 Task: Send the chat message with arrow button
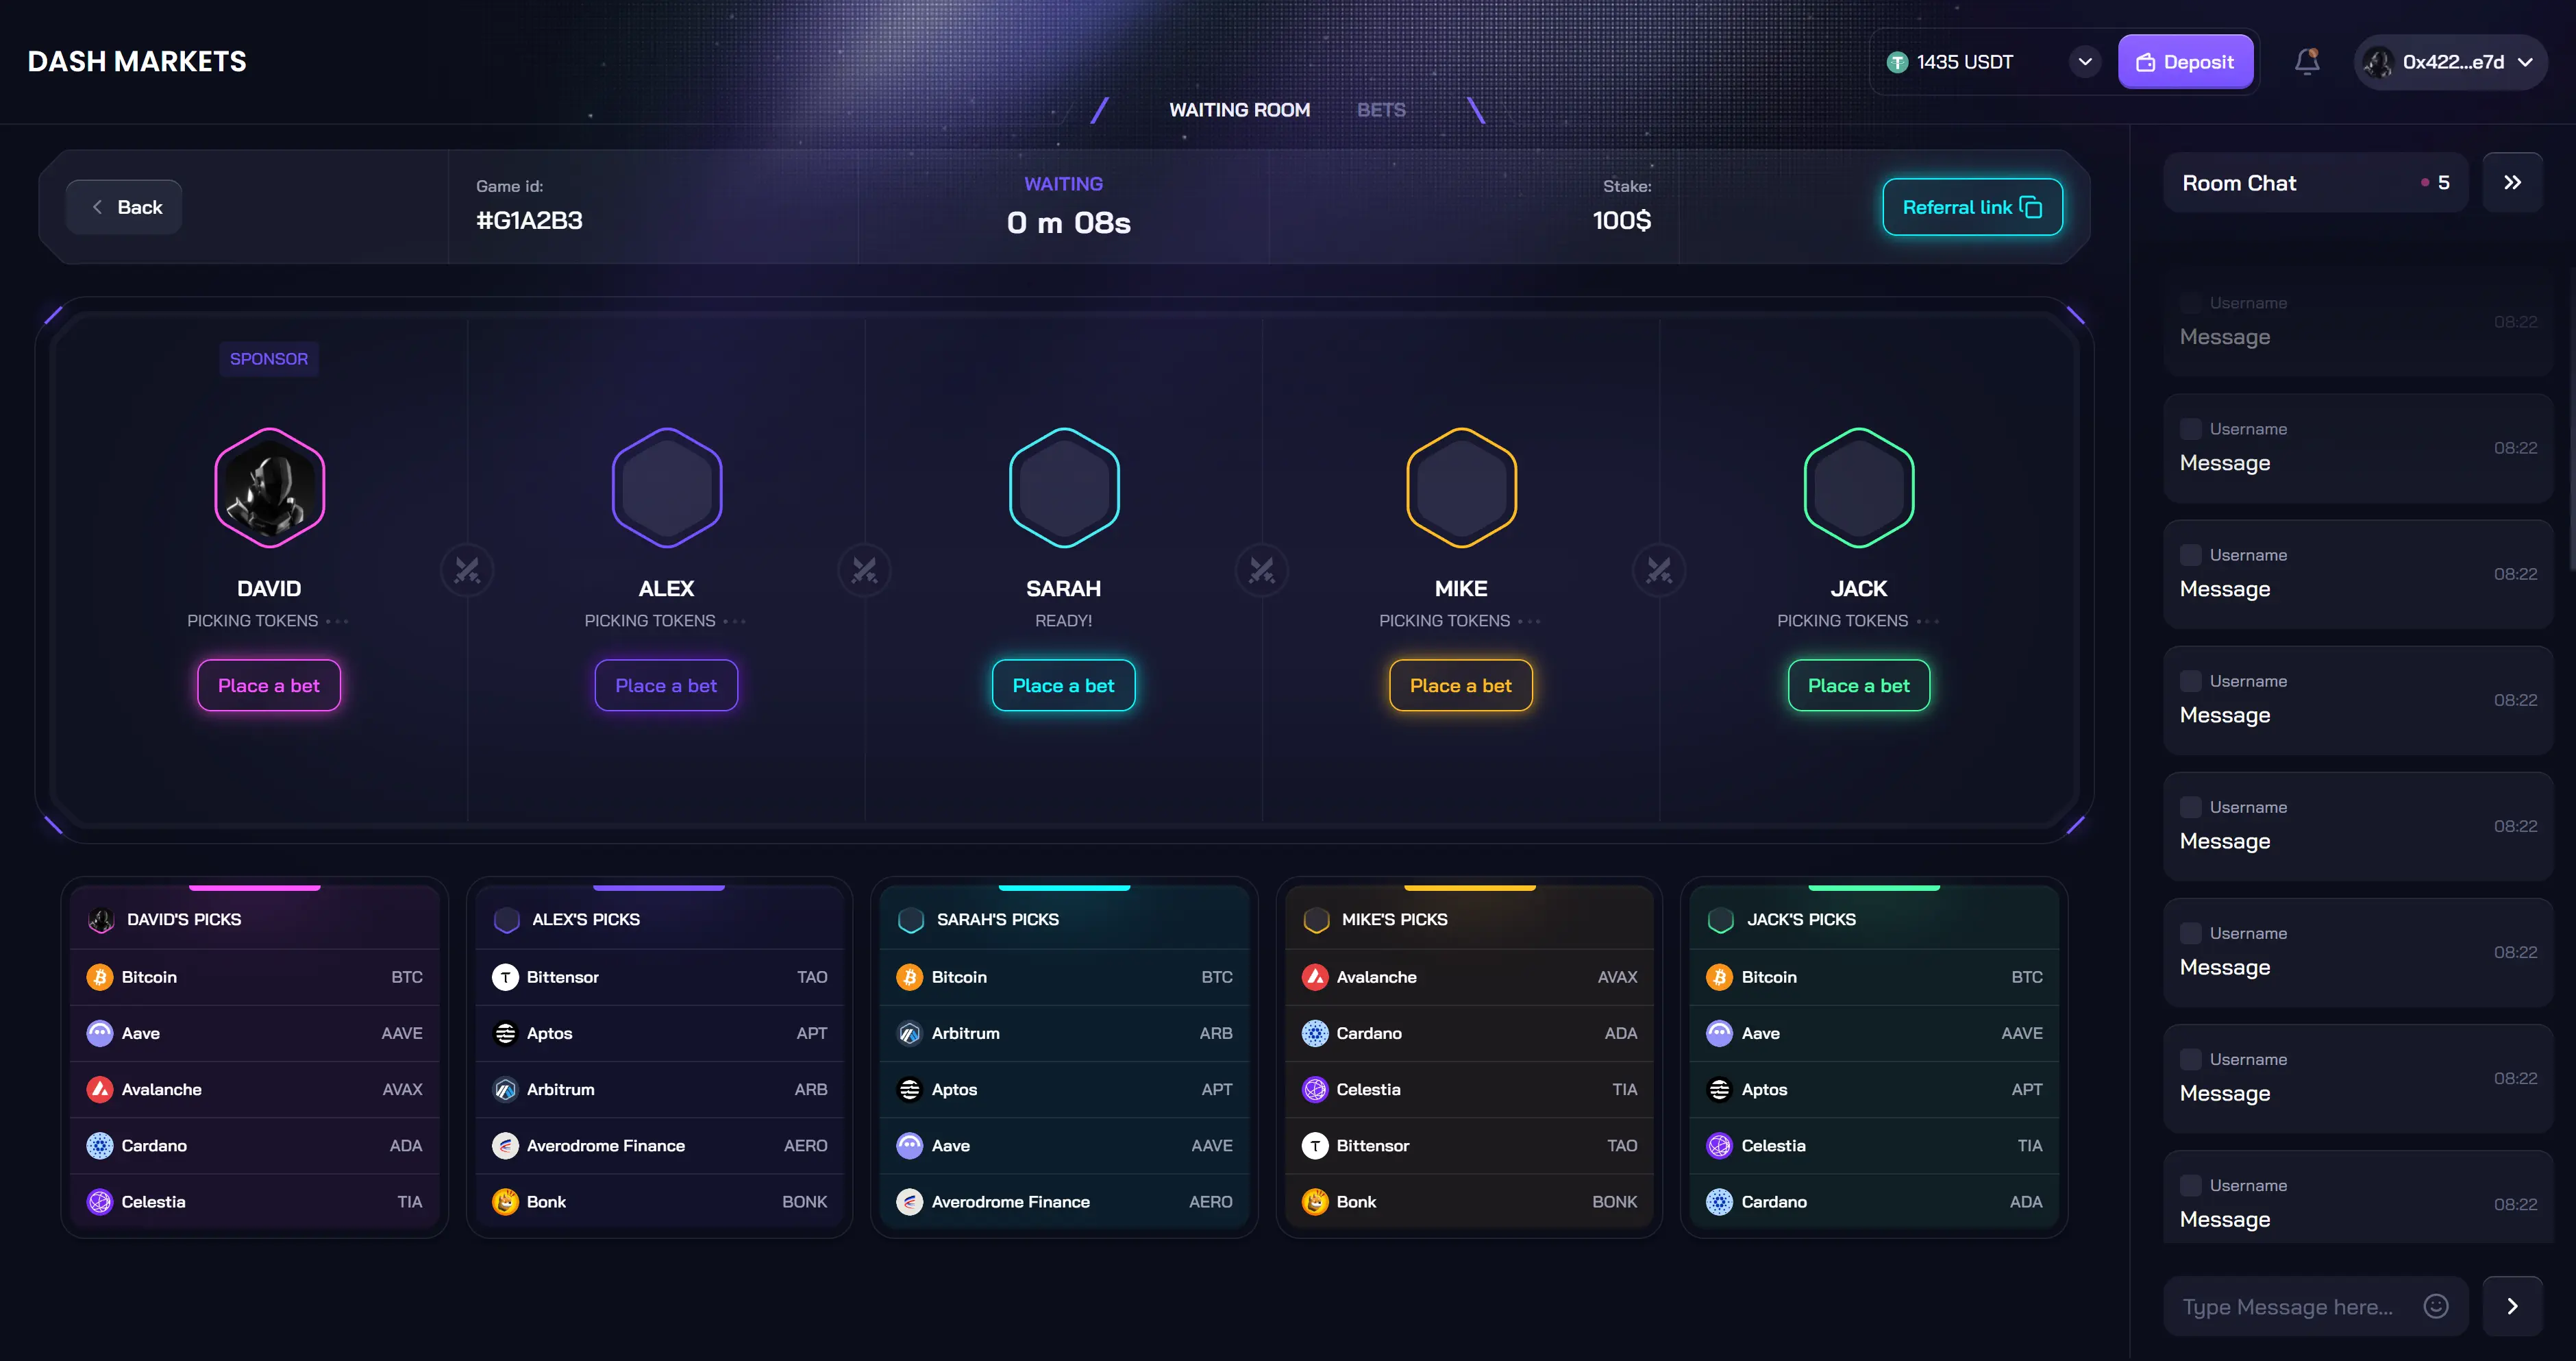(x=2512, y=1306)
